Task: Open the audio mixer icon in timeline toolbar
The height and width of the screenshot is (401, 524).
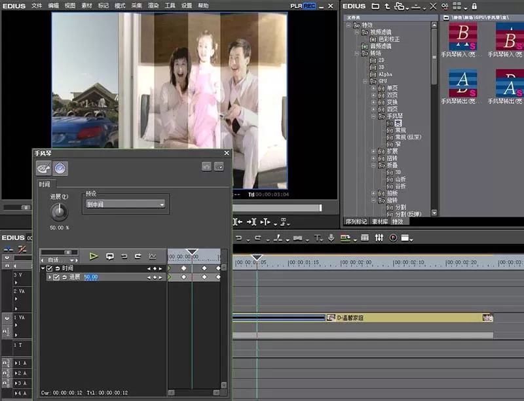Action: click(379, 237)
